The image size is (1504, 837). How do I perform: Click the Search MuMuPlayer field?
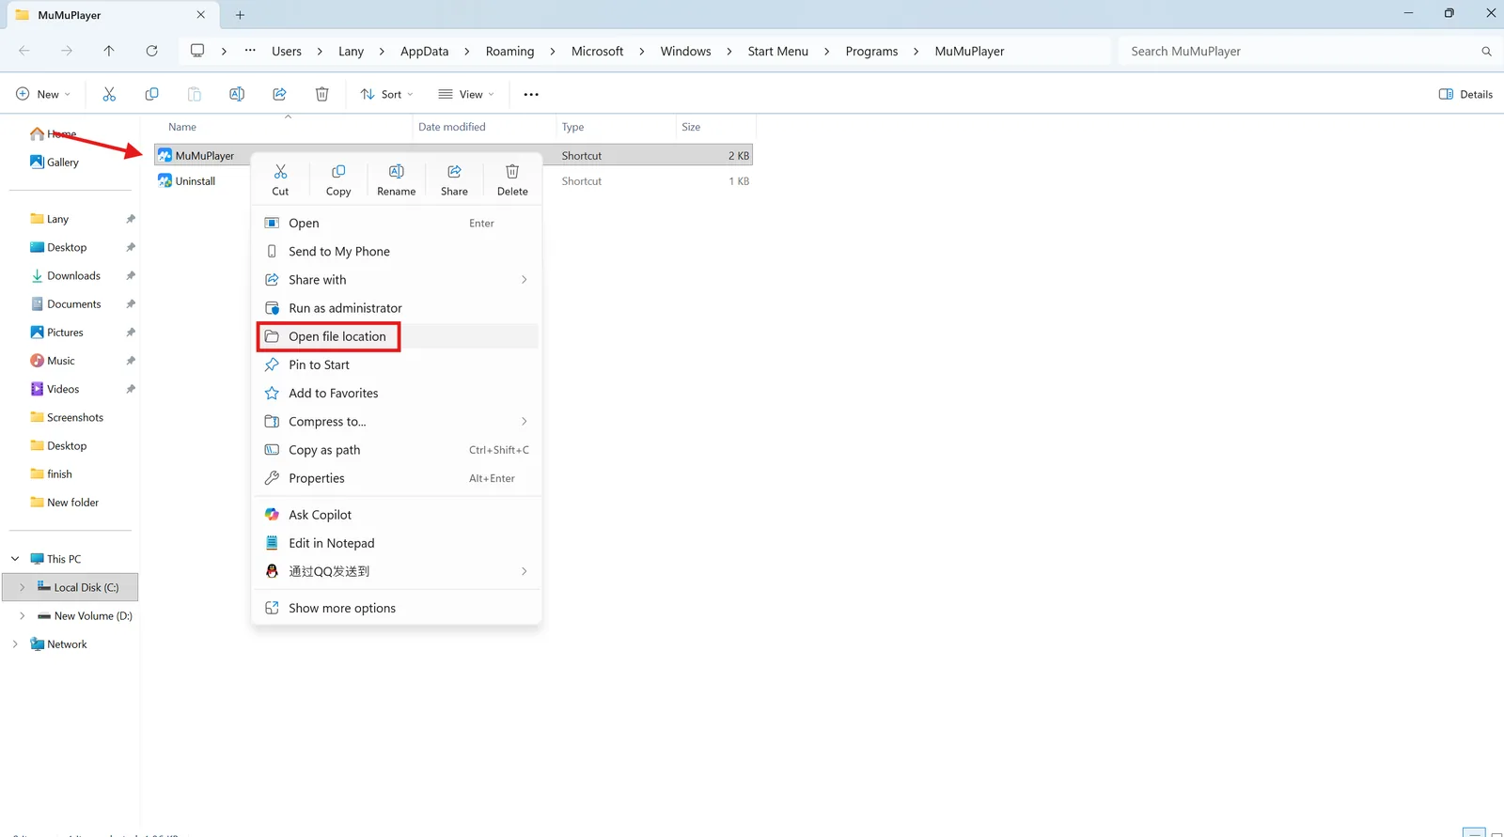pos(1308,51)
